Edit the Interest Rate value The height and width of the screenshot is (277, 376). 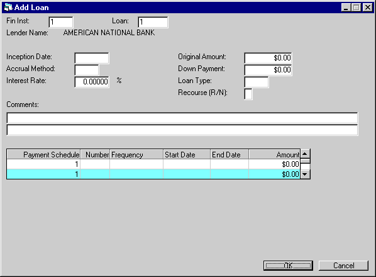[92, 82]
